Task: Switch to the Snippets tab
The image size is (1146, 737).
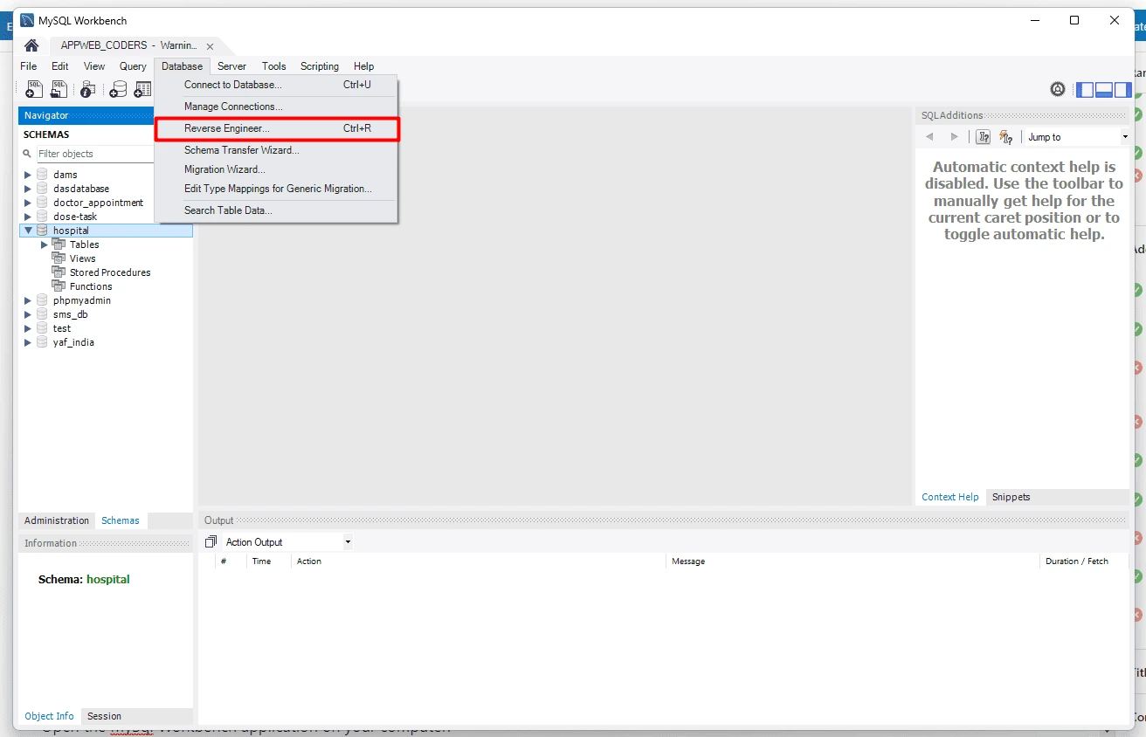Action: coord(1011,497)
